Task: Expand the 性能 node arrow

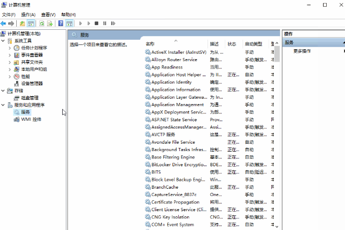Action: pos(9,76)
